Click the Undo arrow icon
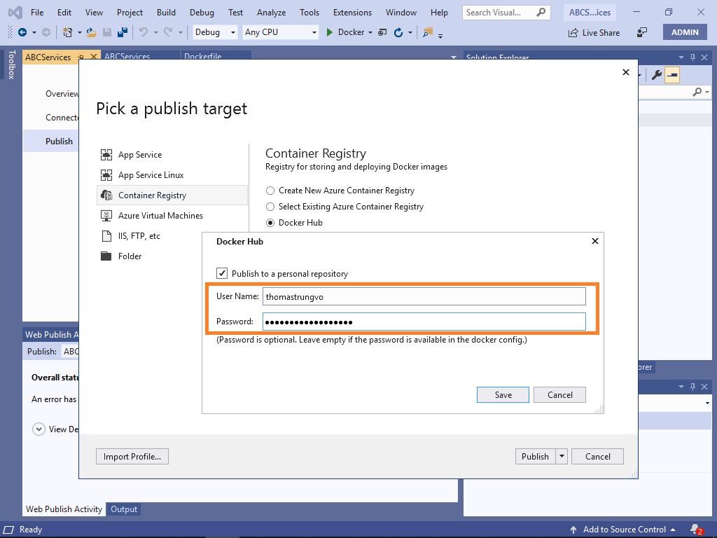This screenshot has width=717, height=538. [x=144, y=32]
